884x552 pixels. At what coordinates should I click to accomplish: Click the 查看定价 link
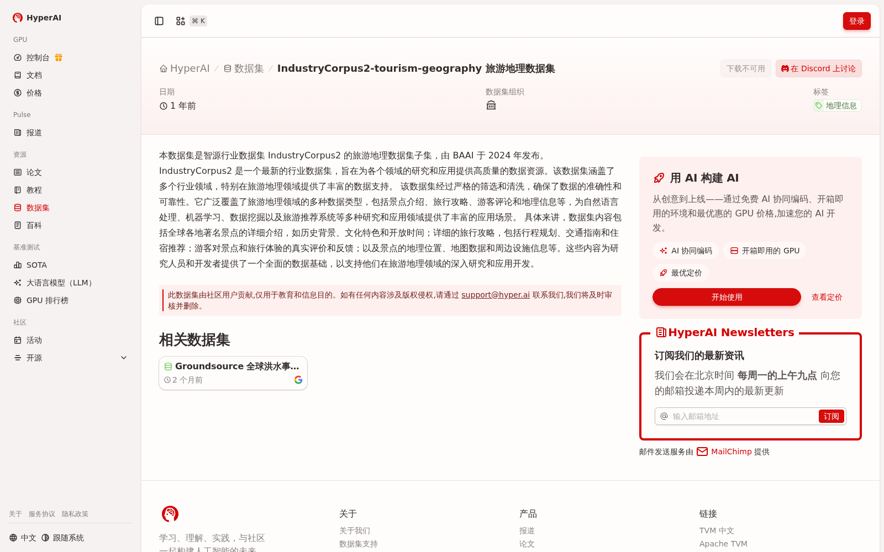click(827, 297)
